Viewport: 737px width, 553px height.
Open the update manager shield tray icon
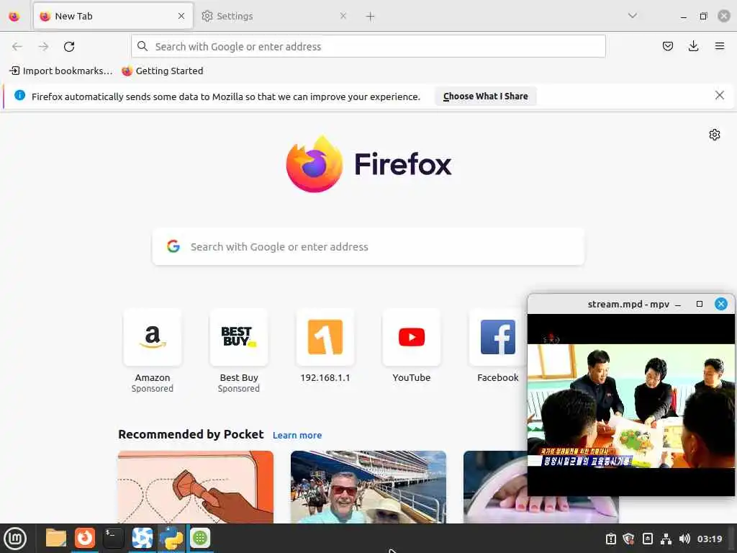pyautogui.click(x=628, y=539)
